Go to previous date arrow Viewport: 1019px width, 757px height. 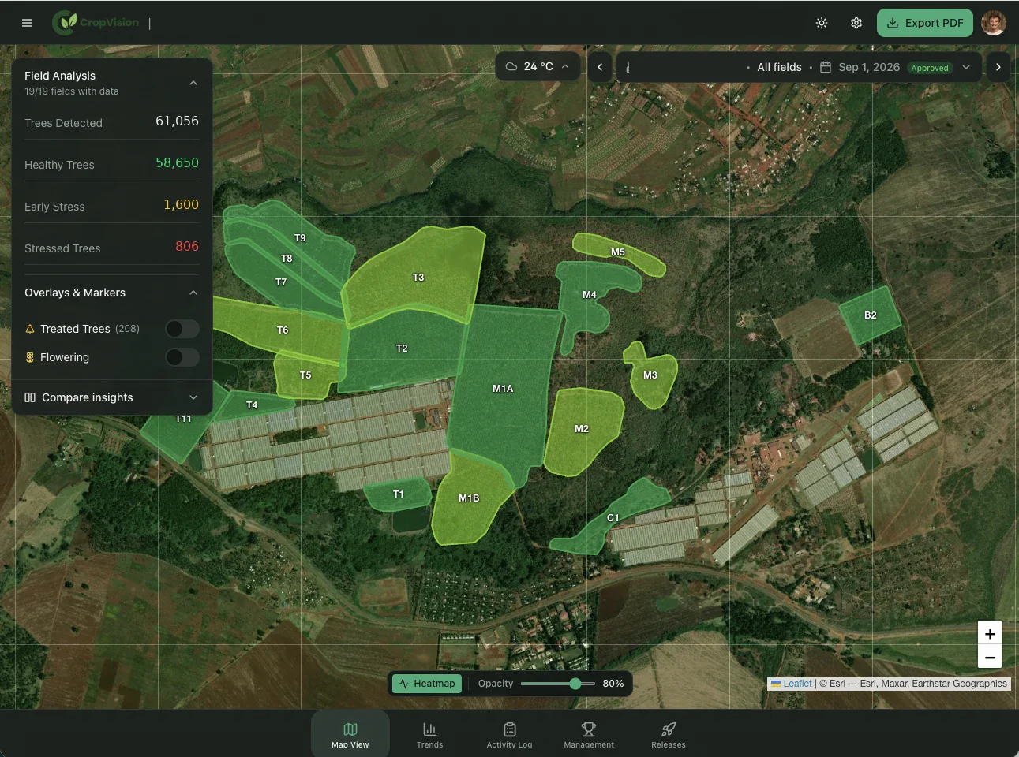point(600,67)
